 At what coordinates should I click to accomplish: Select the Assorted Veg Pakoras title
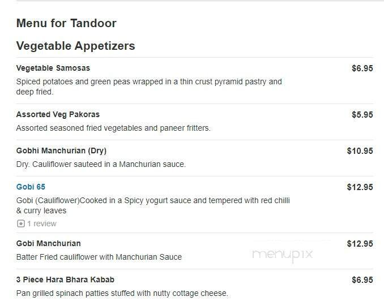[x=58, y=114]
